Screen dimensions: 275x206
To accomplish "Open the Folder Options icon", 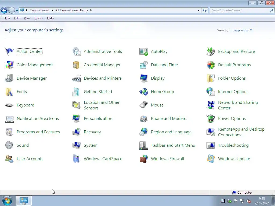I will click(x=211, y=78).
